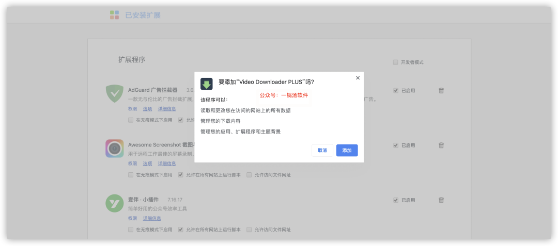Open AdGuard 权限 link

tap(132, 109)
